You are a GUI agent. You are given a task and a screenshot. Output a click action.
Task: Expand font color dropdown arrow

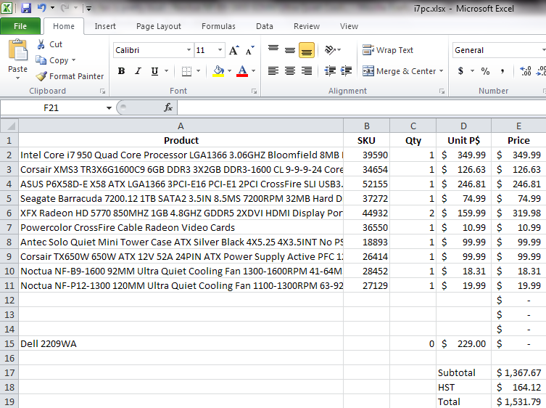[253, 71]
